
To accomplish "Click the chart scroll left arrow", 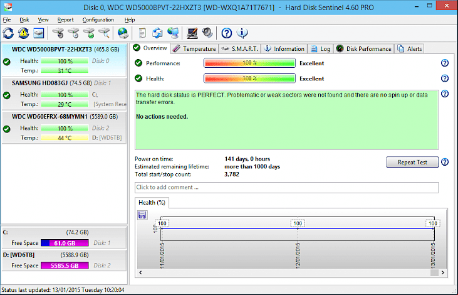I will [x=140, y=272].
